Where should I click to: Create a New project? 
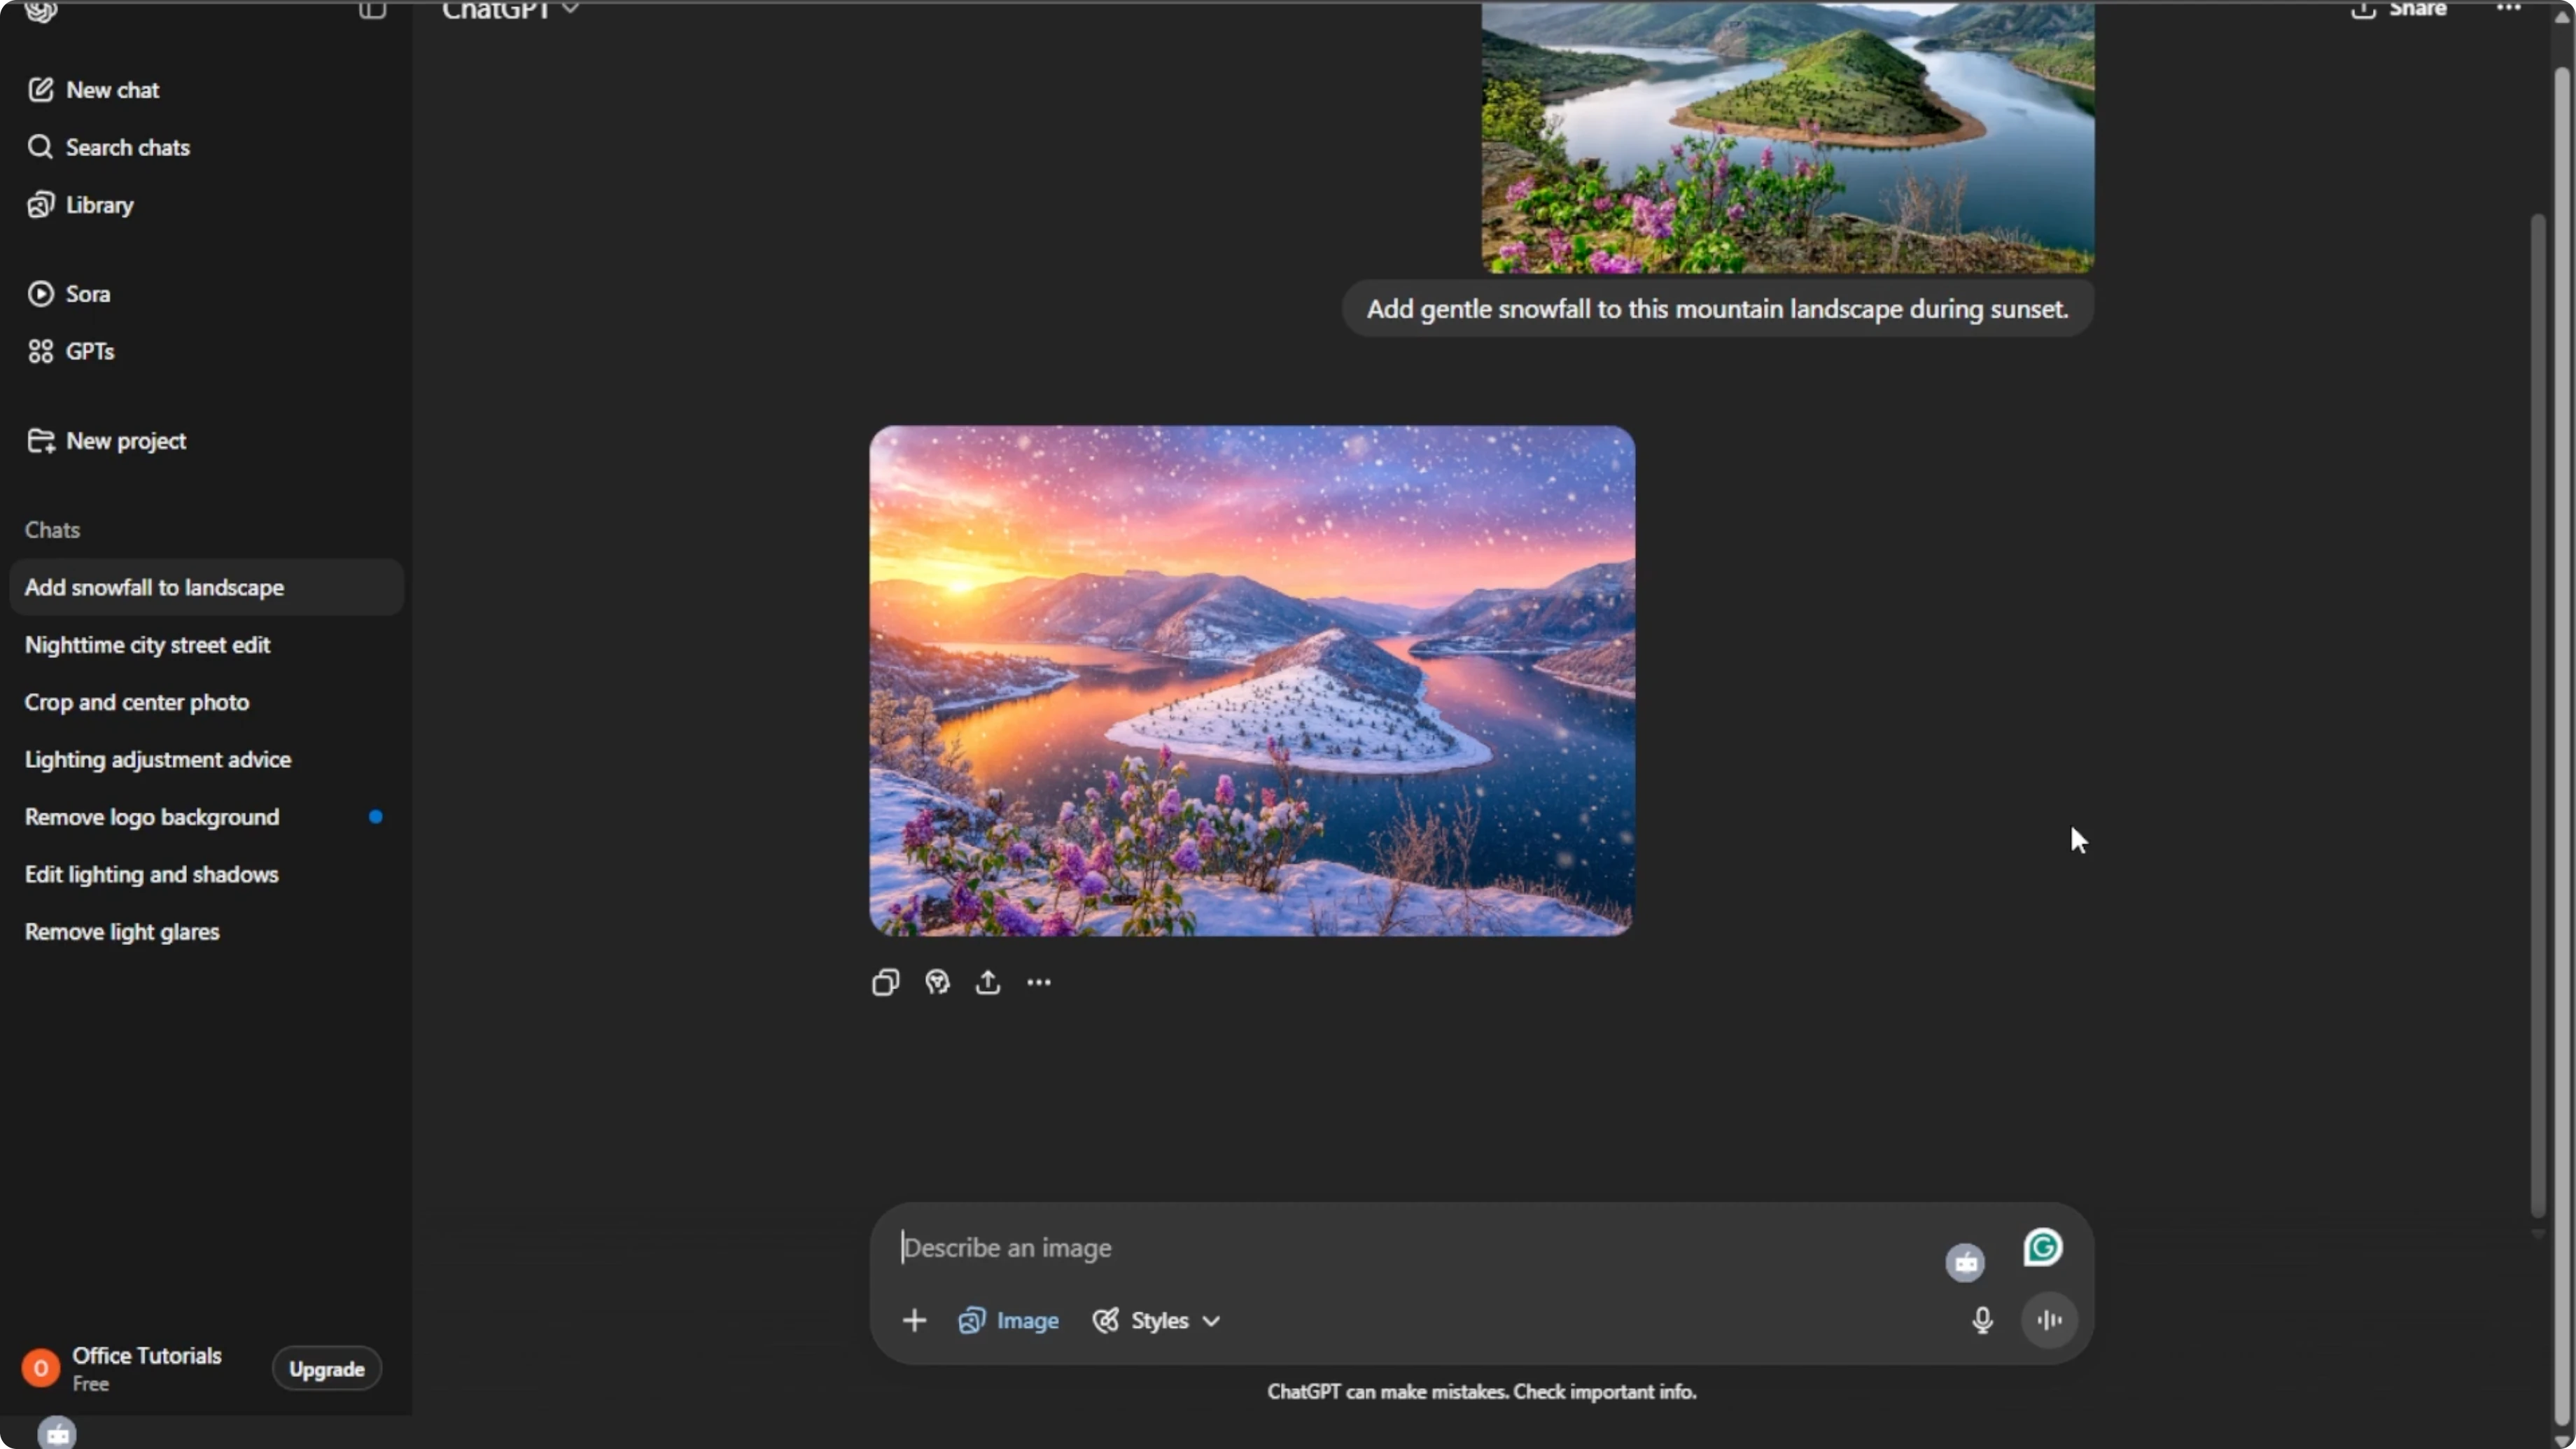pyautogui.click(x=106, y=441)
